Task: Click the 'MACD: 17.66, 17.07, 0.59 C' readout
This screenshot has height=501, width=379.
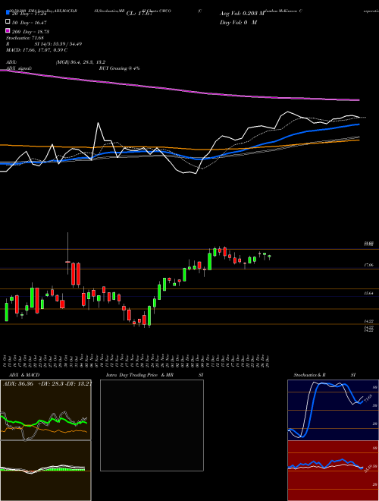Action: (36, 50)
